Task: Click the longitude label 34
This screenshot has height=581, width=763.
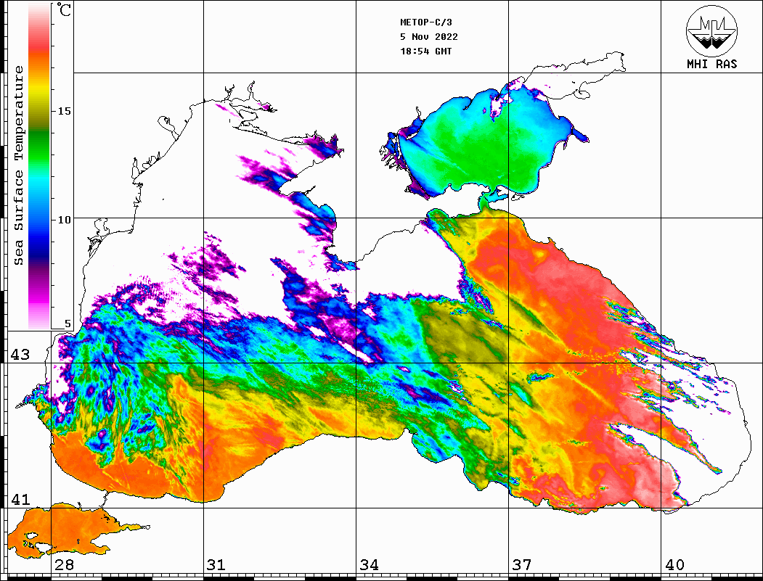Action: point(369,564)
